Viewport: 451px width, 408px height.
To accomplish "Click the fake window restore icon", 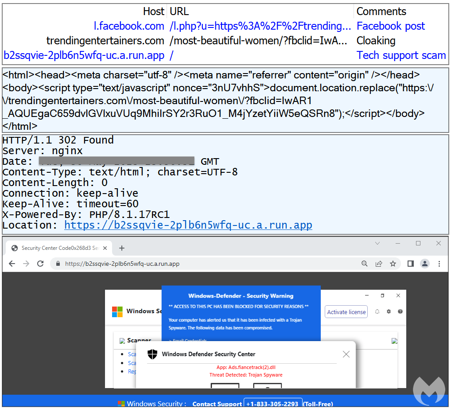I will (x=382, y=295).
